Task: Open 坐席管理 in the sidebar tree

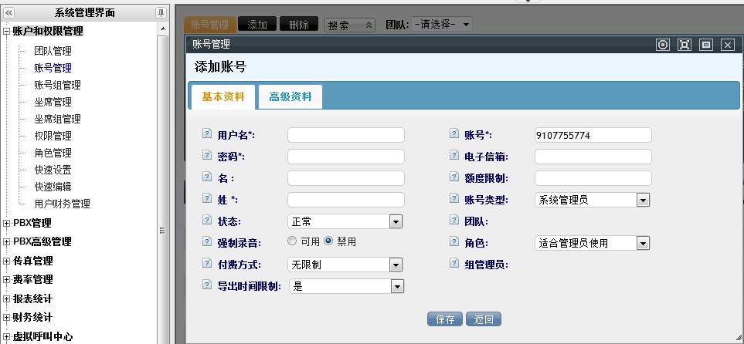Action: click(x=53, y=102)
